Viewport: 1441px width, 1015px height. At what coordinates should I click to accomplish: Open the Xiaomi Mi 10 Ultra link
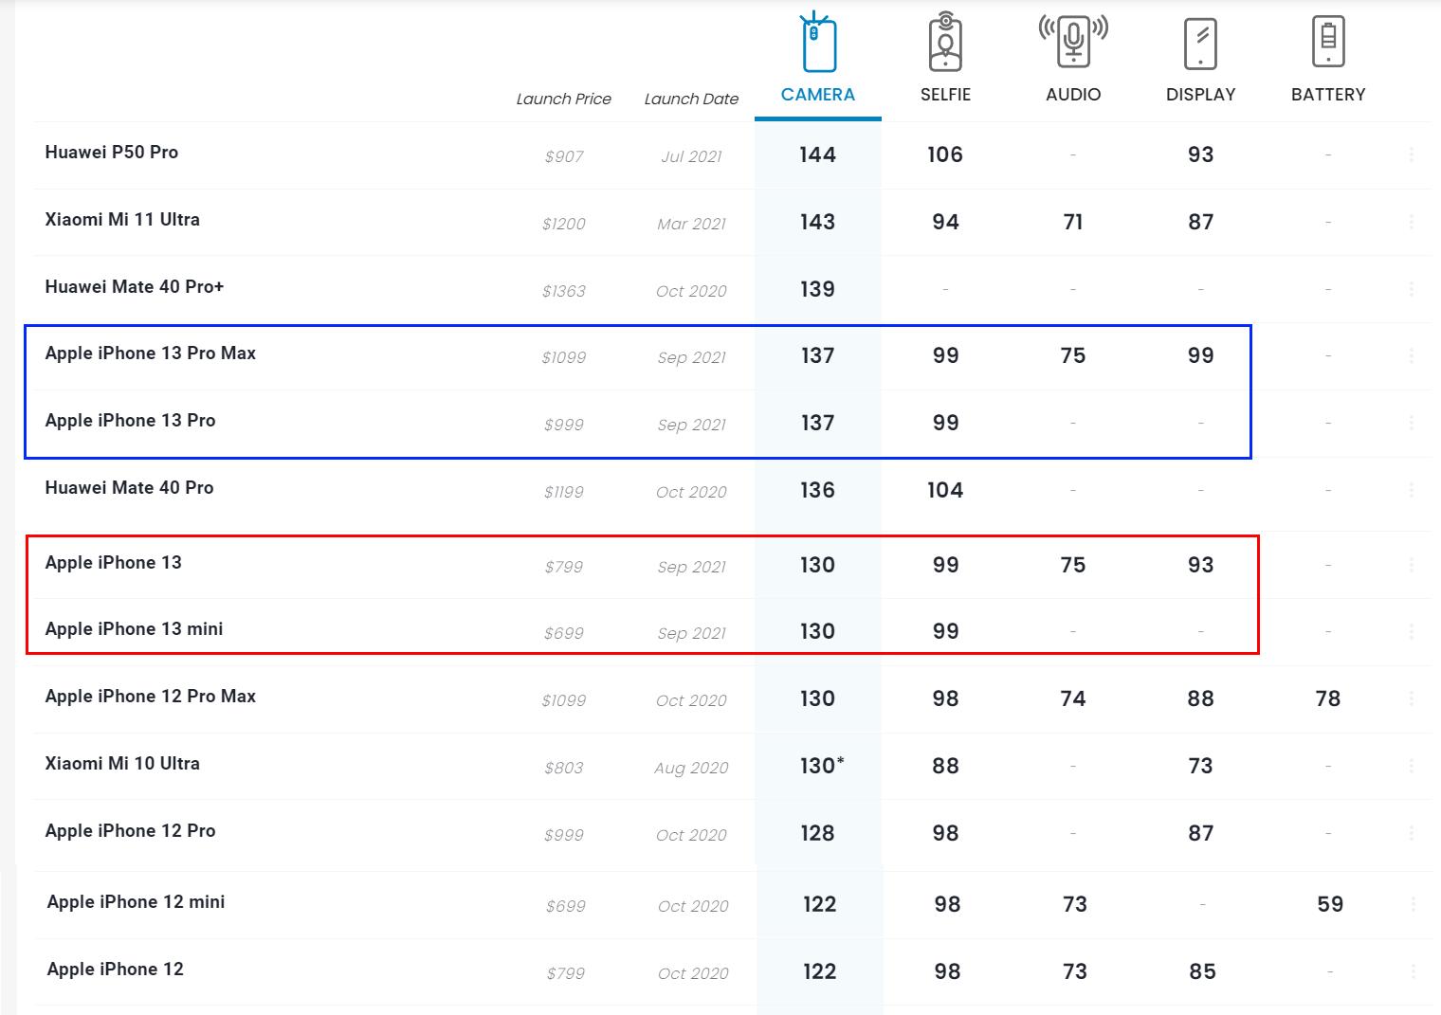(122, 764)
